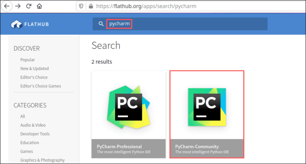Click the FLATHUB wordmark text
Image resolution: width=306 pixels, height=164 pixels.
point(37,24)
